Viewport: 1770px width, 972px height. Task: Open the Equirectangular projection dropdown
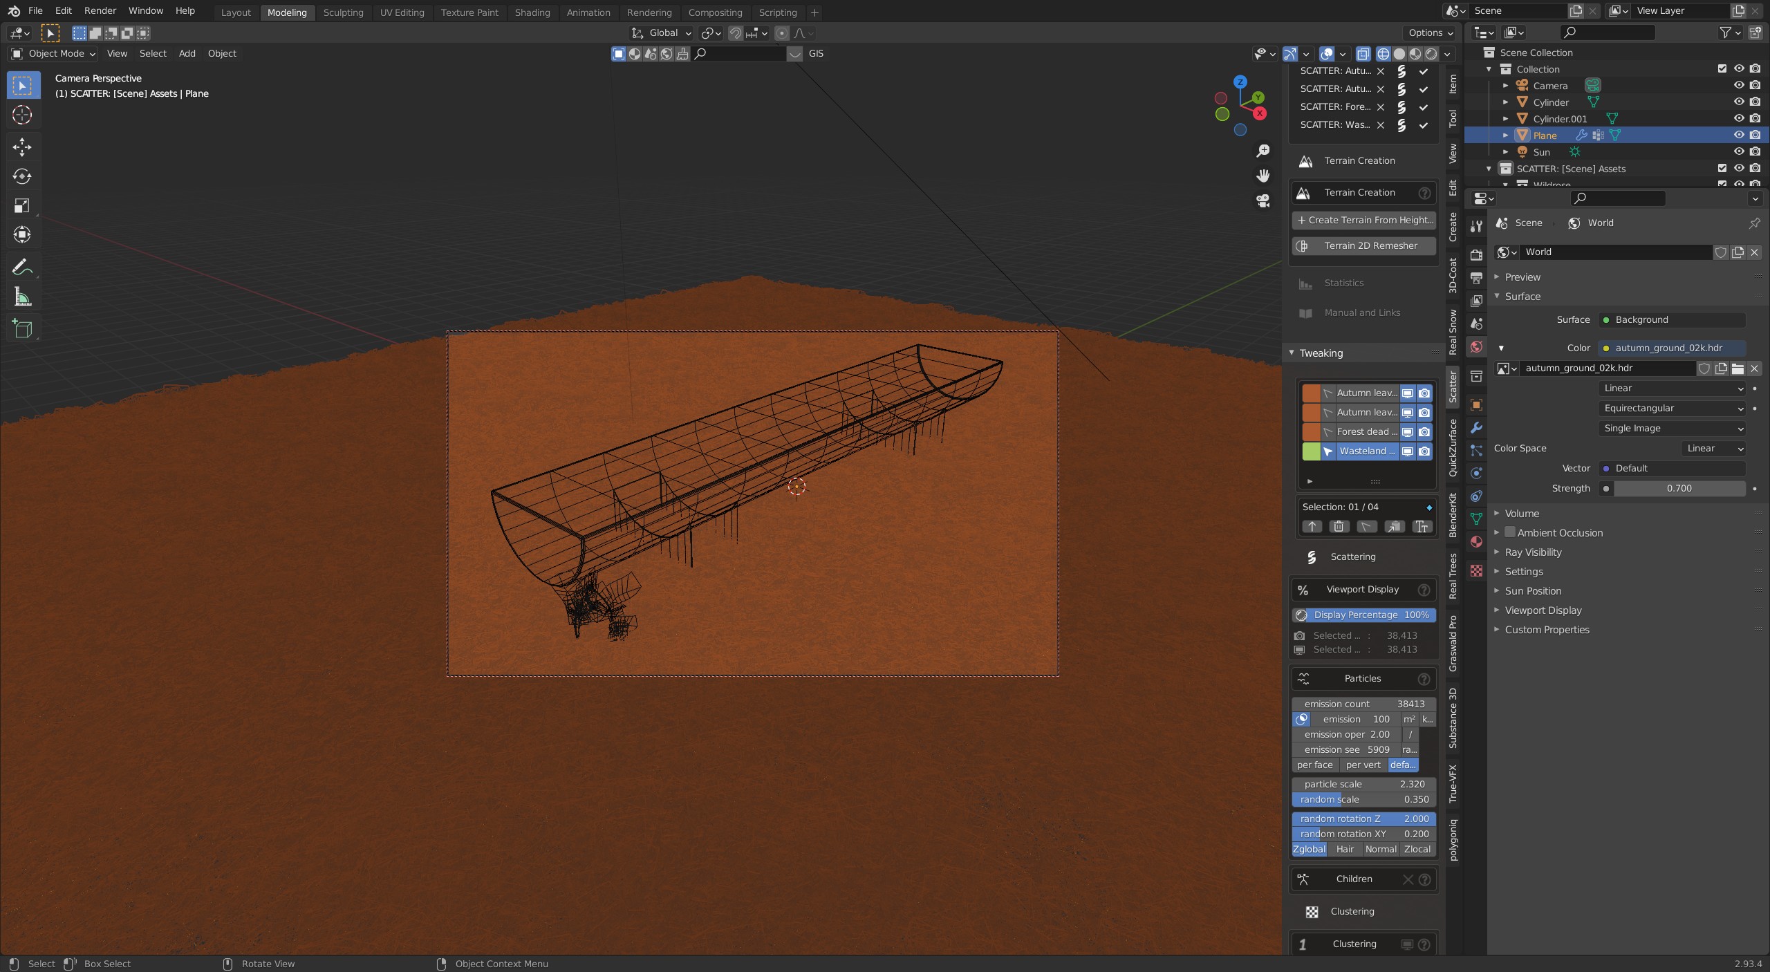(1672, 409)
